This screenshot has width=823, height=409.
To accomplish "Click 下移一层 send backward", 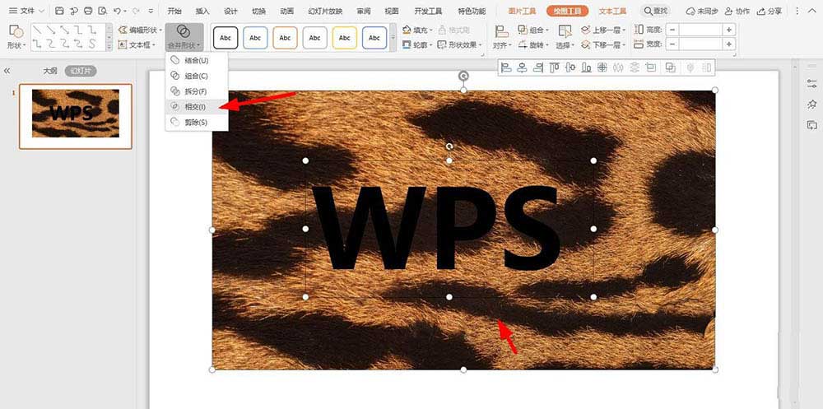I will click(603, 45).
